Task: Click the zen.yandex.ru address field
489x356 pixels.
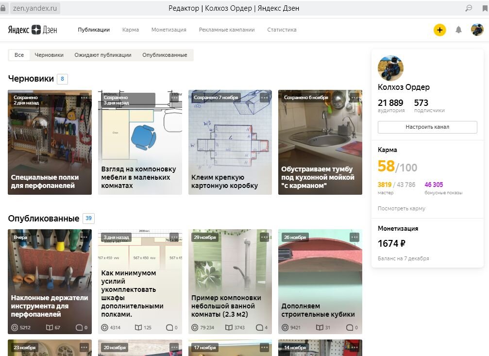Action: pyautogui.click(x=35, y=8)
